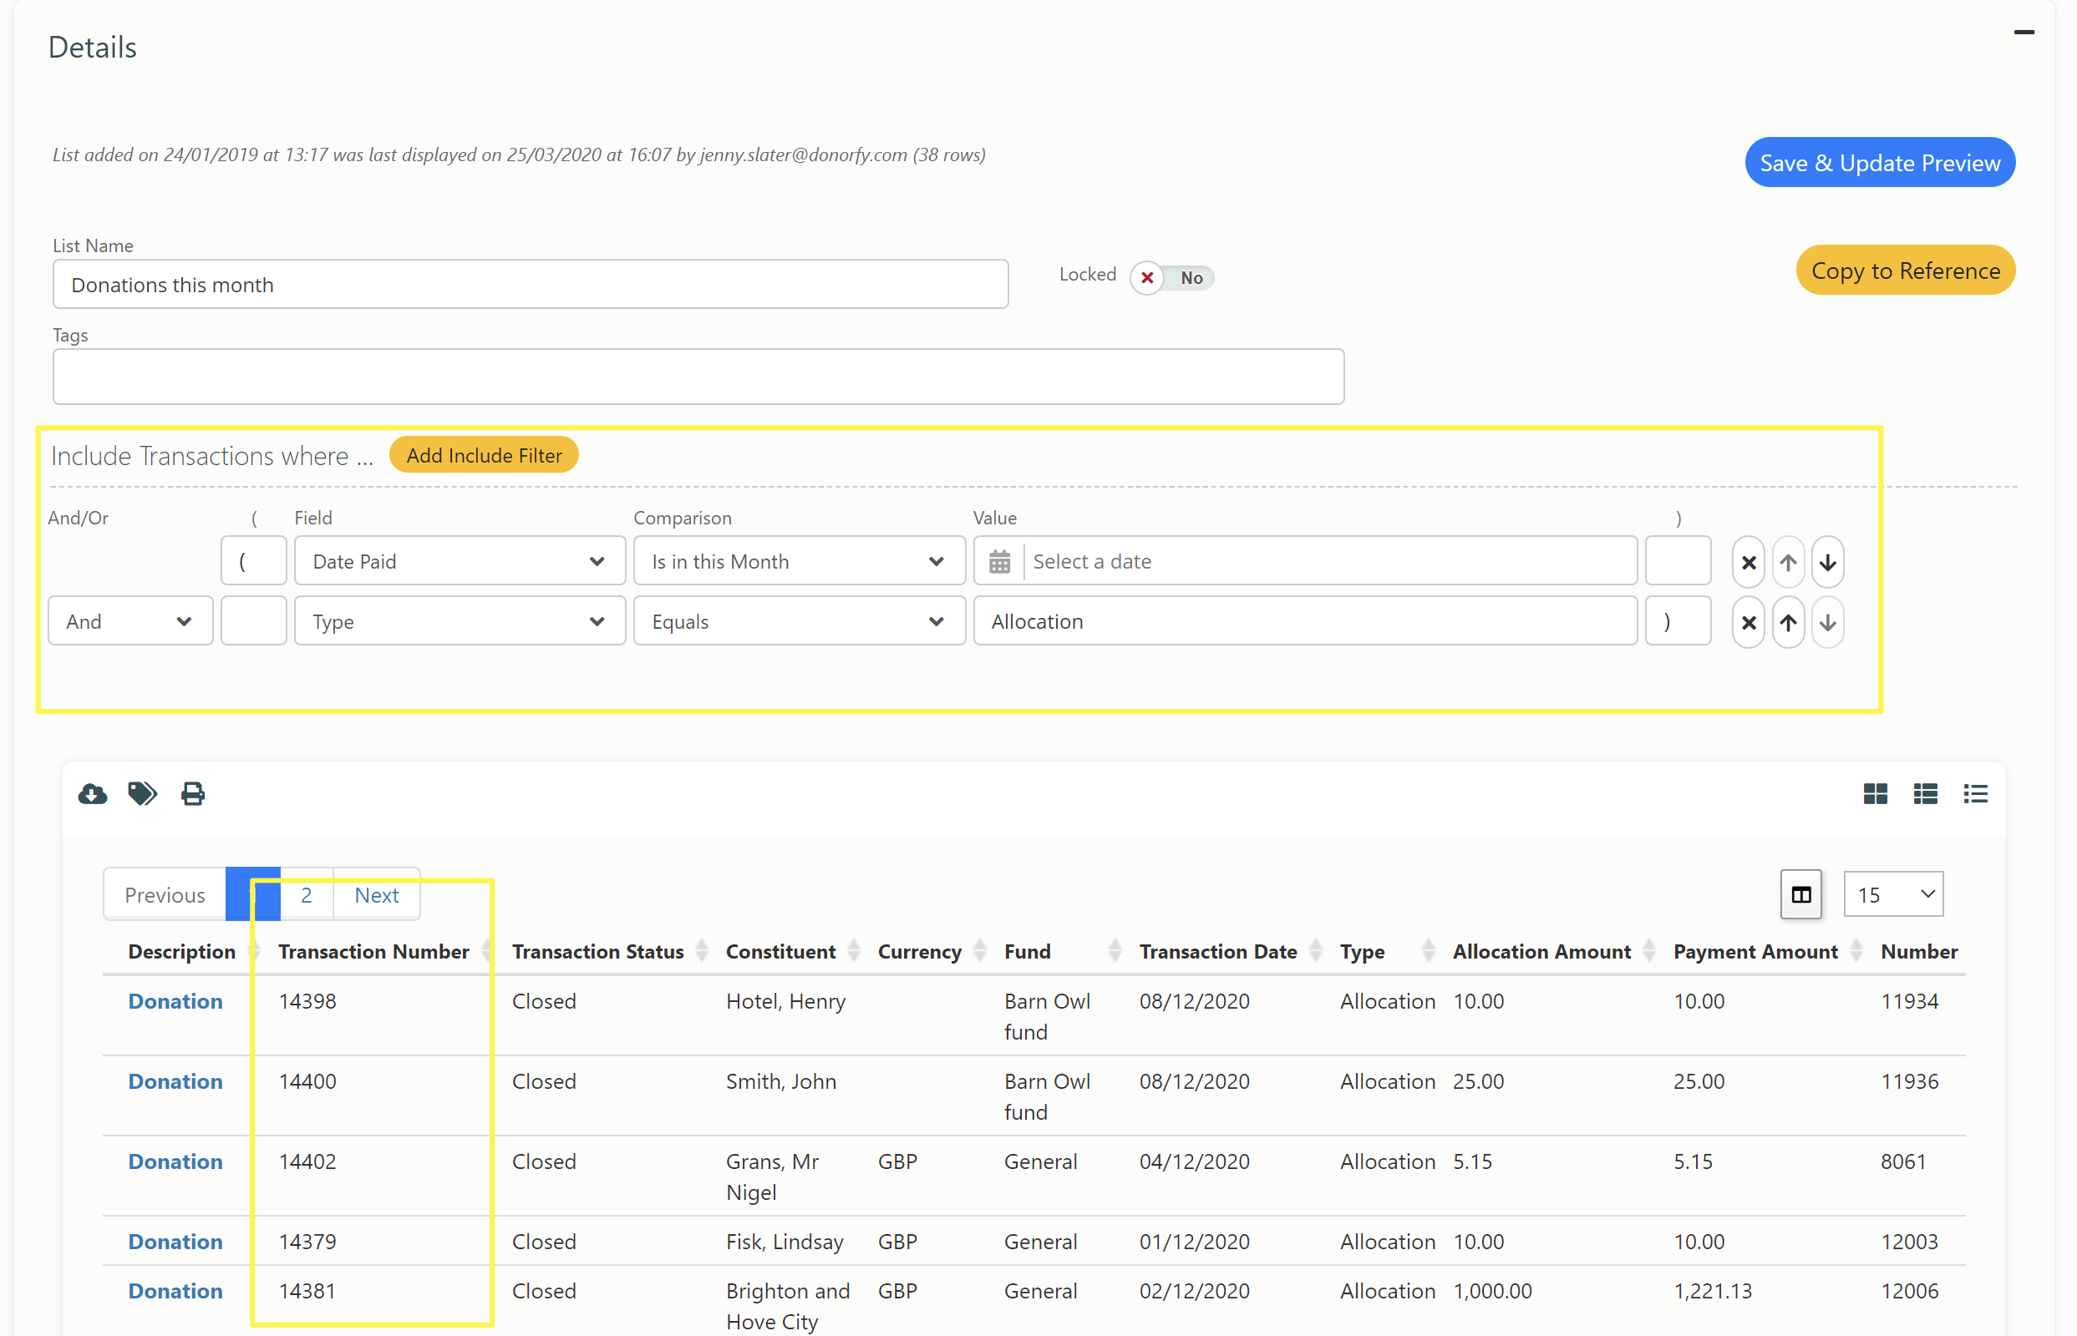
Task: Remove the Date Paid filter row
Action: click(x=1749, y=562)
